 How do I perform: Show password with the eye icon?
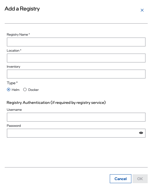(141, 133)
